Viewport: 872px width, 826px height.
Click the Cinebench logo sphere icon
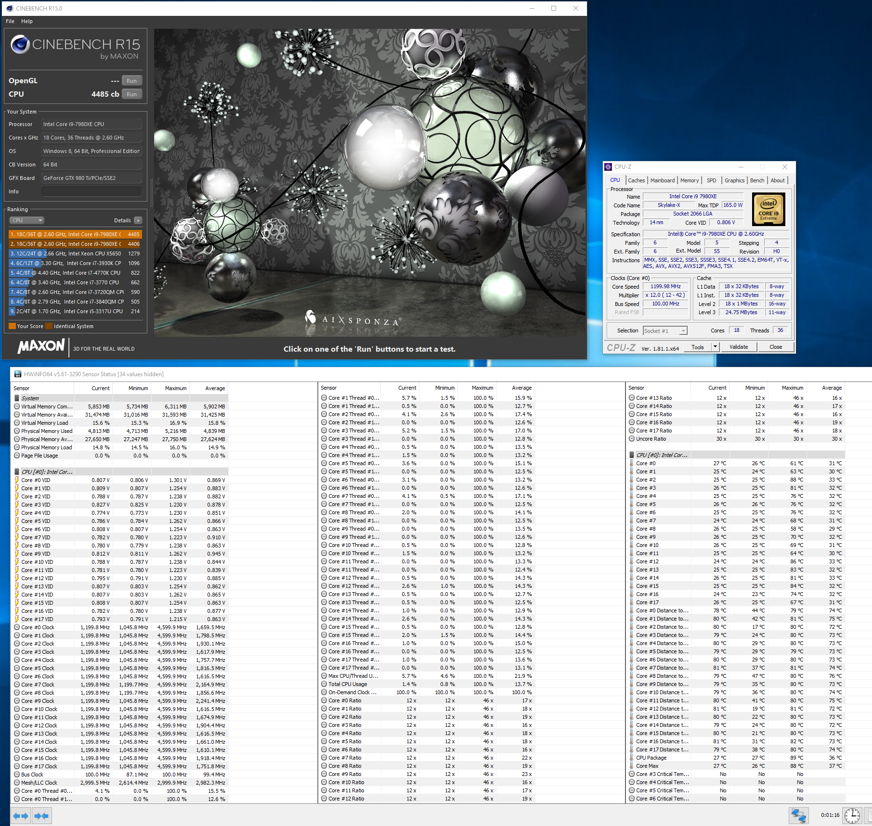pos(20,44)
